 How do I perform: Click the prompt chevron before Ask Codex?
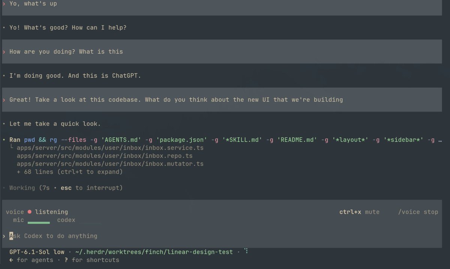(x=4, y=236)
